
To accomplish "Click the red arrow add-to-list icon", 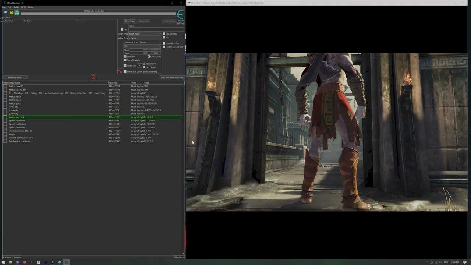I will [x=120, y=71].
